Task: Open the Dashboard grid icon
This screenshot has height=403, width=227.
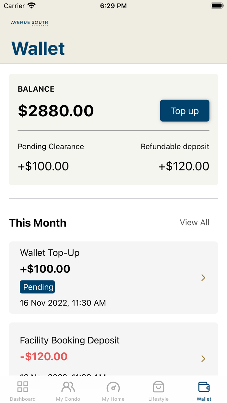Action: pyautogui.click(x=23, y=387)
